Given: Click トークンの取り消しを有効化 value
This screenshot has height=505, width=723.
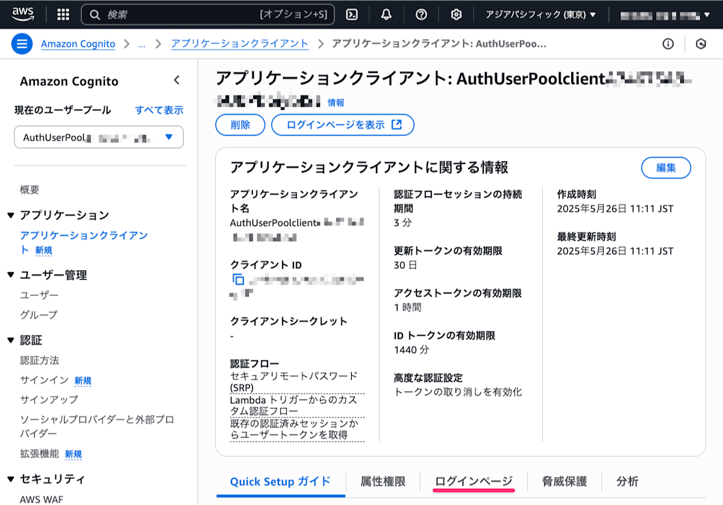Looking at the screenshot, I should click(x=458, y=392).
